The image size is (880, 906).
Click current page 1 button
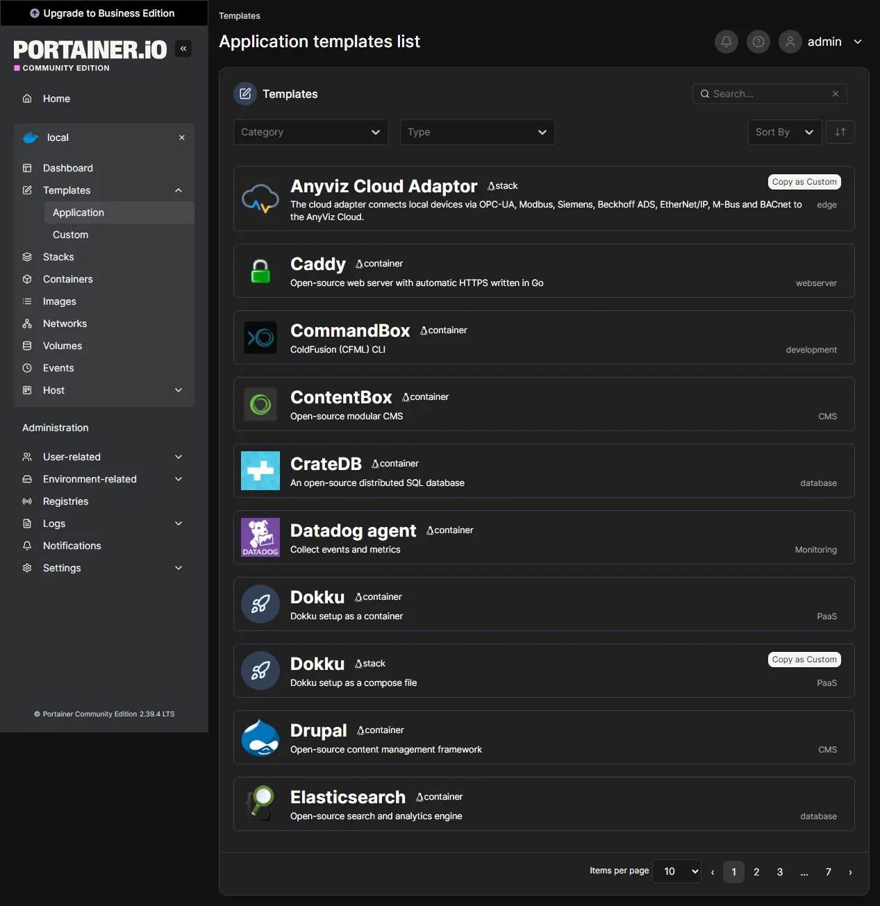733,872
